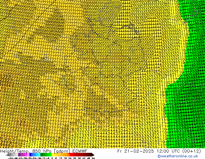The height and width of the screenshot is (159, 205).
Task: Click the bright green swatch on the color scale
Action: (x=50, y=154)
